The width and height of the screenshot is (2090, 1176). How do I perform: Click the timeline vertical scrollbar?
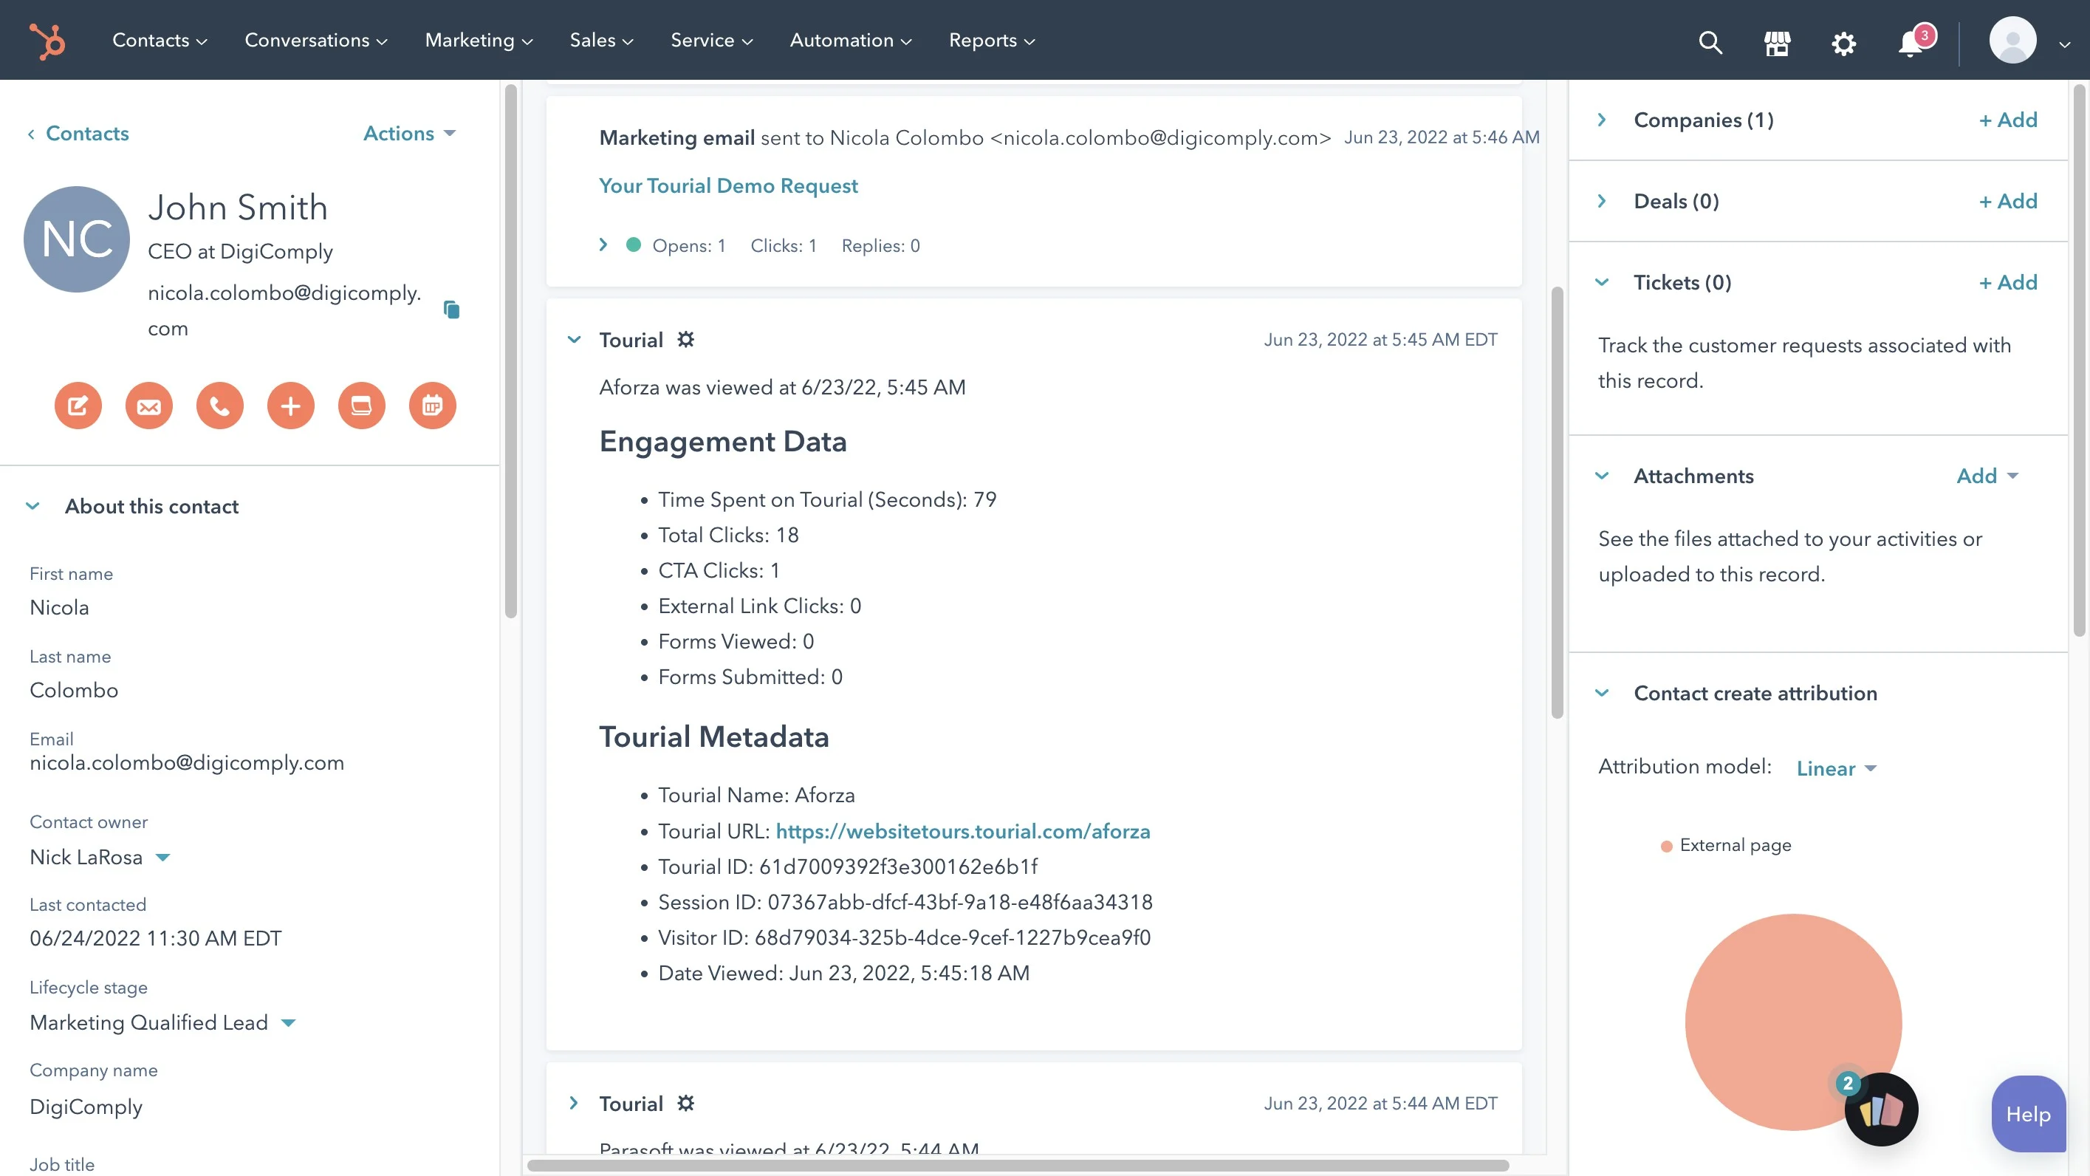[x=1557, y=503]
